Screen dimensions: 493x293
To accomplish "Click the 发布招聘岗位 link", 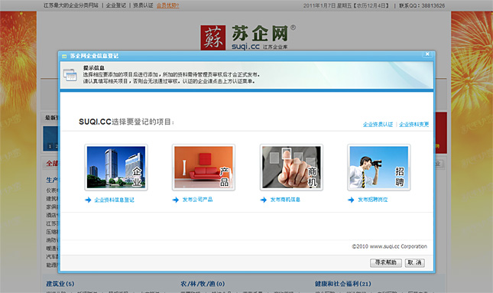I will click(x=372, y=200).
